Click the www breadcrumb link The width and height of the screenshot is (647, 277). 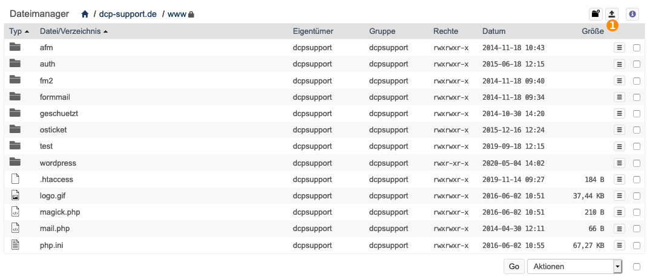pyautogui.click(x=177, y=15)
